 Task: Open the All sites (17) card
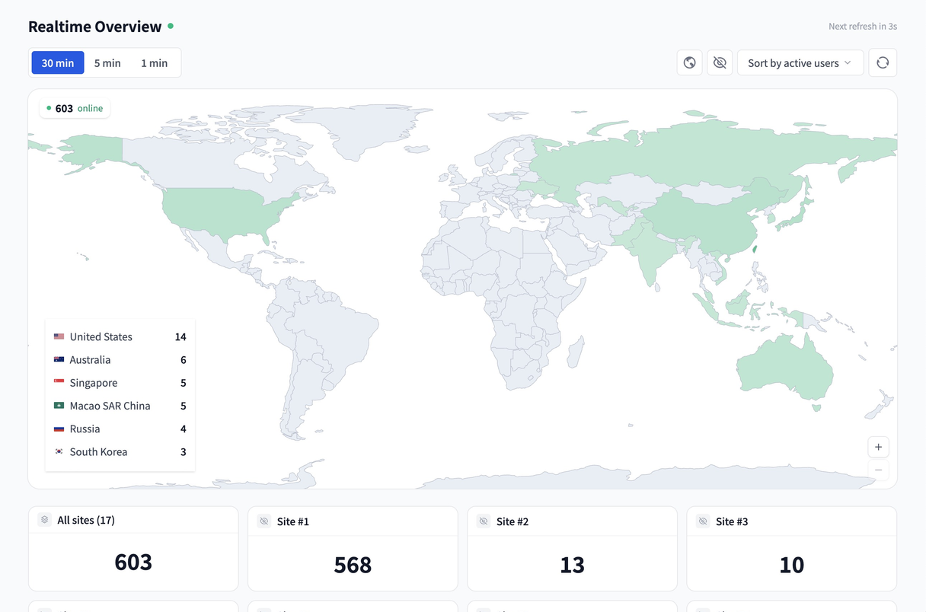point(133,549)
